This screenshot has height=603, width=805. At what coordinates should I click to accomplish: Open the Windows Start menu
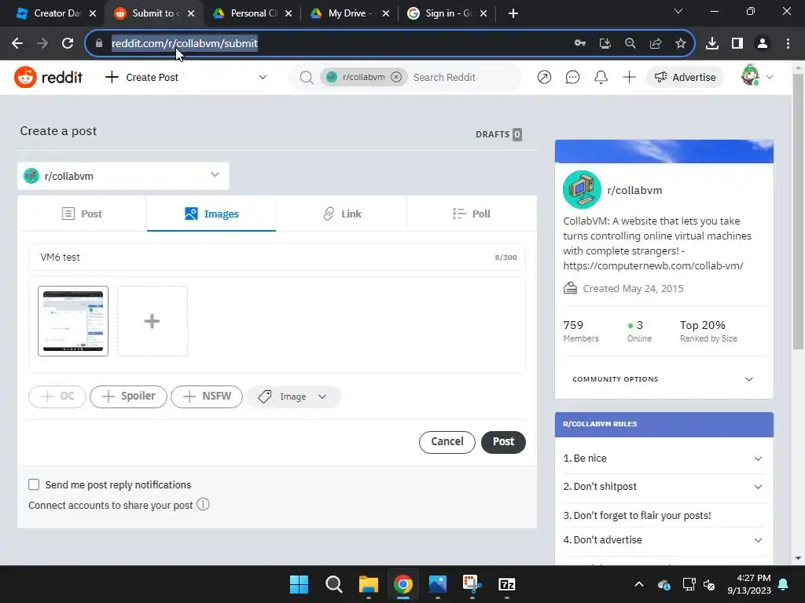[x=299, y=584]
